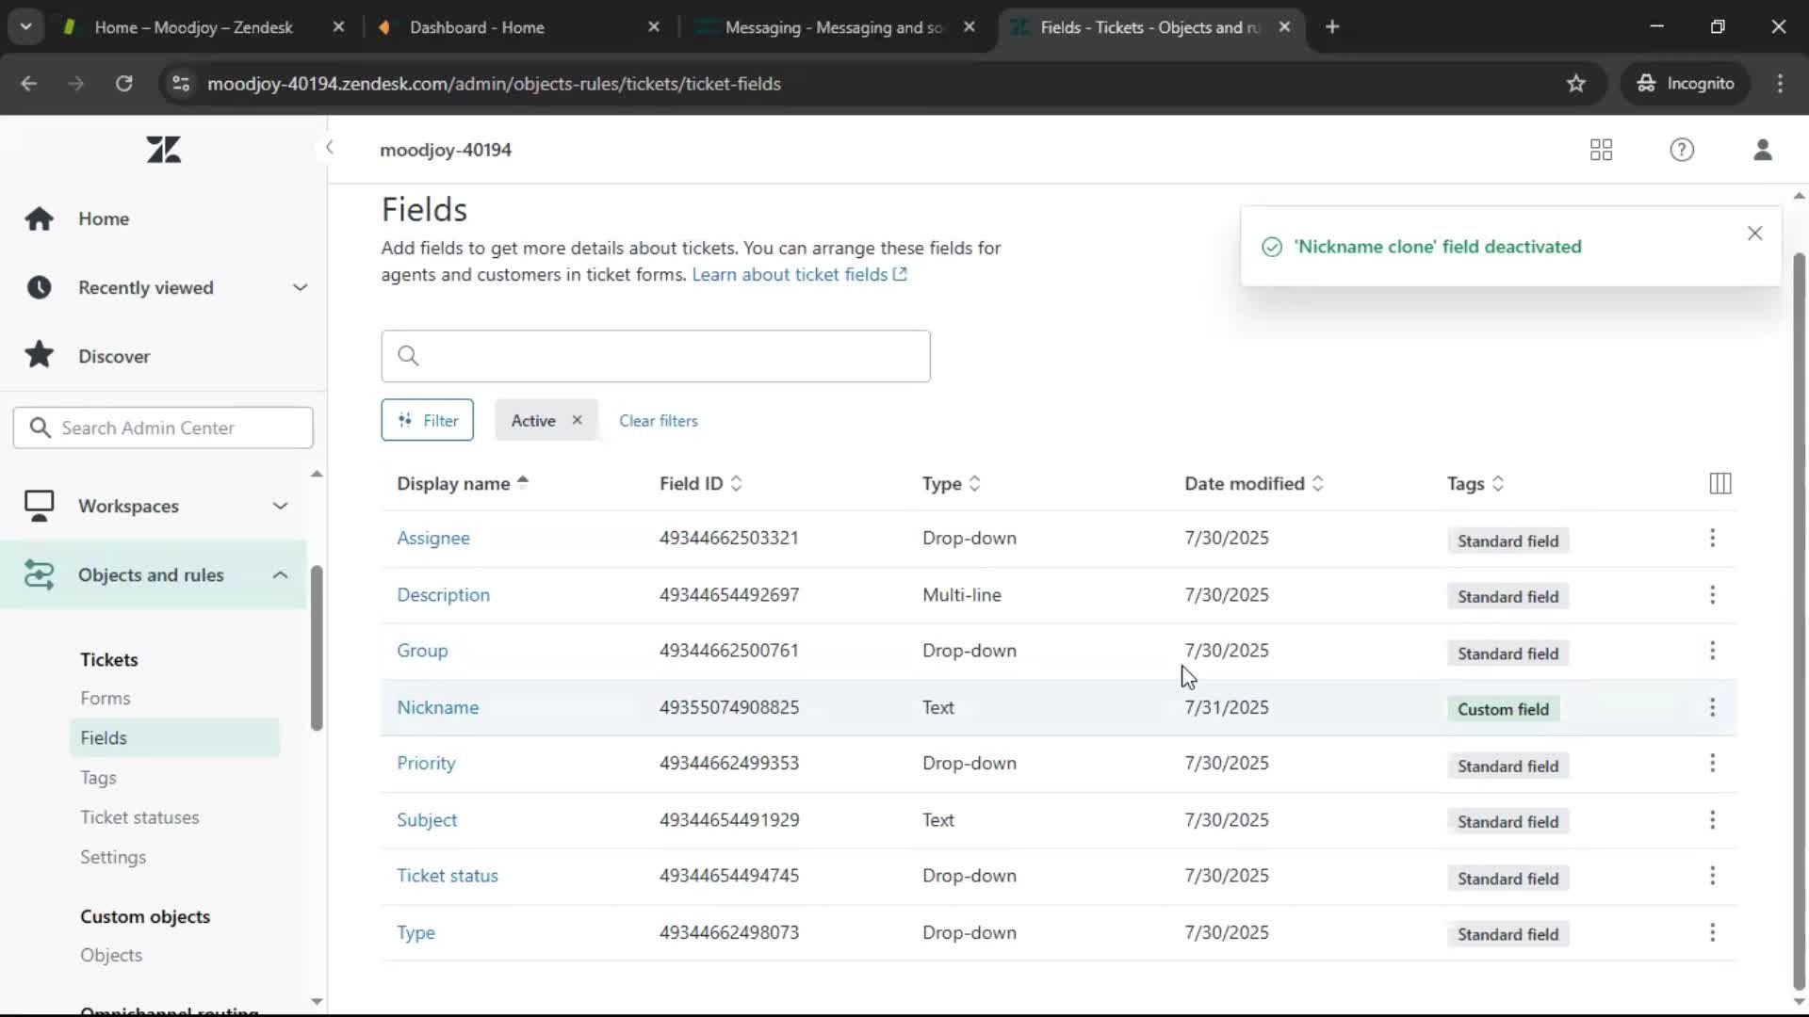This screenshot has width=1809, height=1017.
Task: Open options menu for Priority row
Action: click(x=1712, y=763)
